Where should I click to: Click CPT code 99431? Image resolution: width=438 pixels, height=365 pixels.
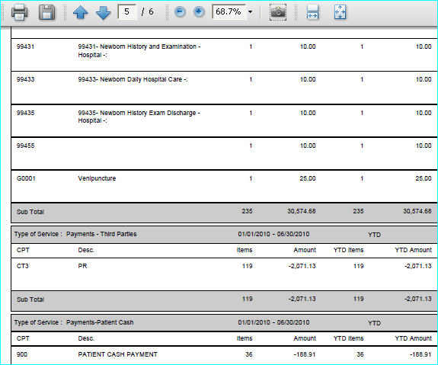[x=25, y=46]
